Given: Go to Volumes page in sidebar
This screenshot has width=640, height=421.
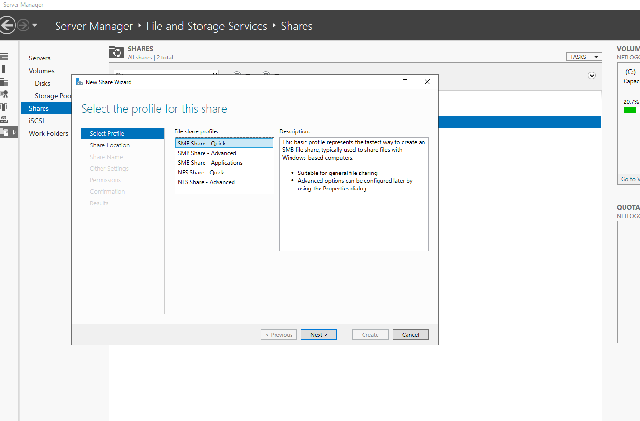Looking at the screenshot, I should 42,71.
